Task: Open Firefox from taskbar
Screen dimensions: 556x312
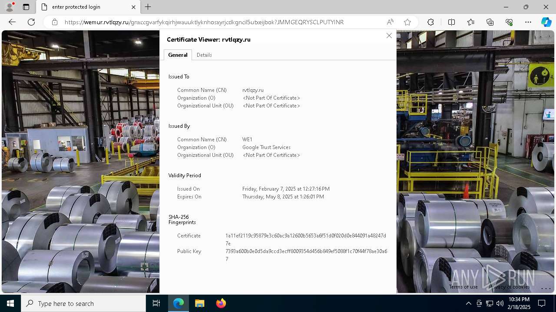Action: pos(221,303)
